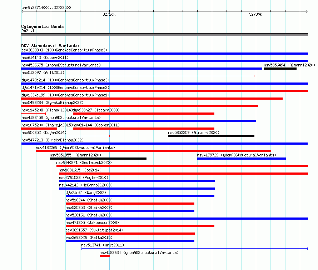
Task: Select the blue nsv4179729 variant bar
Action: click(241, 159)
